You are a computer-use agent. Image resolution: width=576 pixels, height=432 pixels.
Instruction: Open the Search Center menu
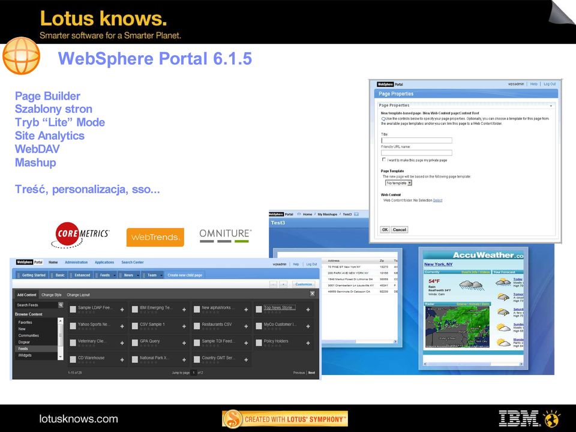click(132, 262)
